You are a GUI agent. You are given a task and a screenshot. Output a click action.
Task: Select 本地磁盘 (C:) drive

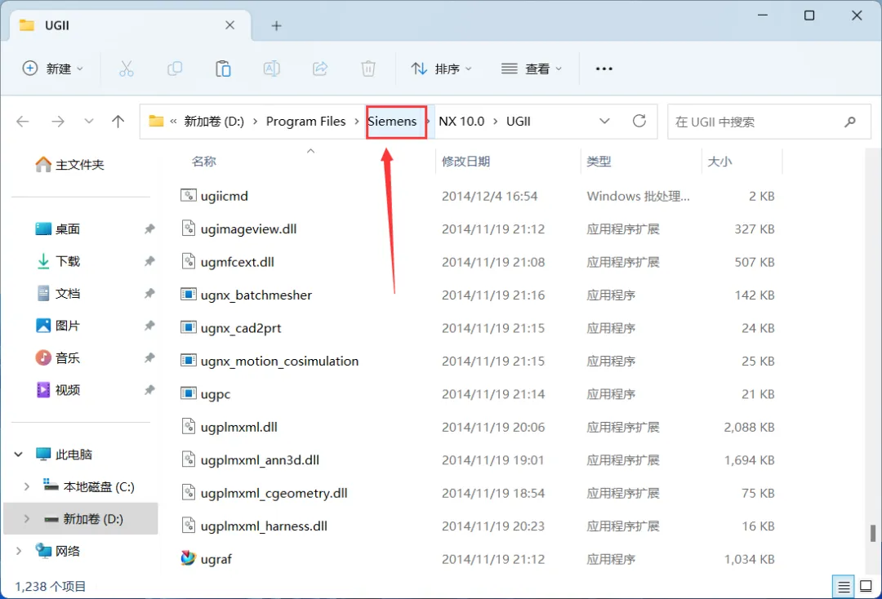pos(89,486)
